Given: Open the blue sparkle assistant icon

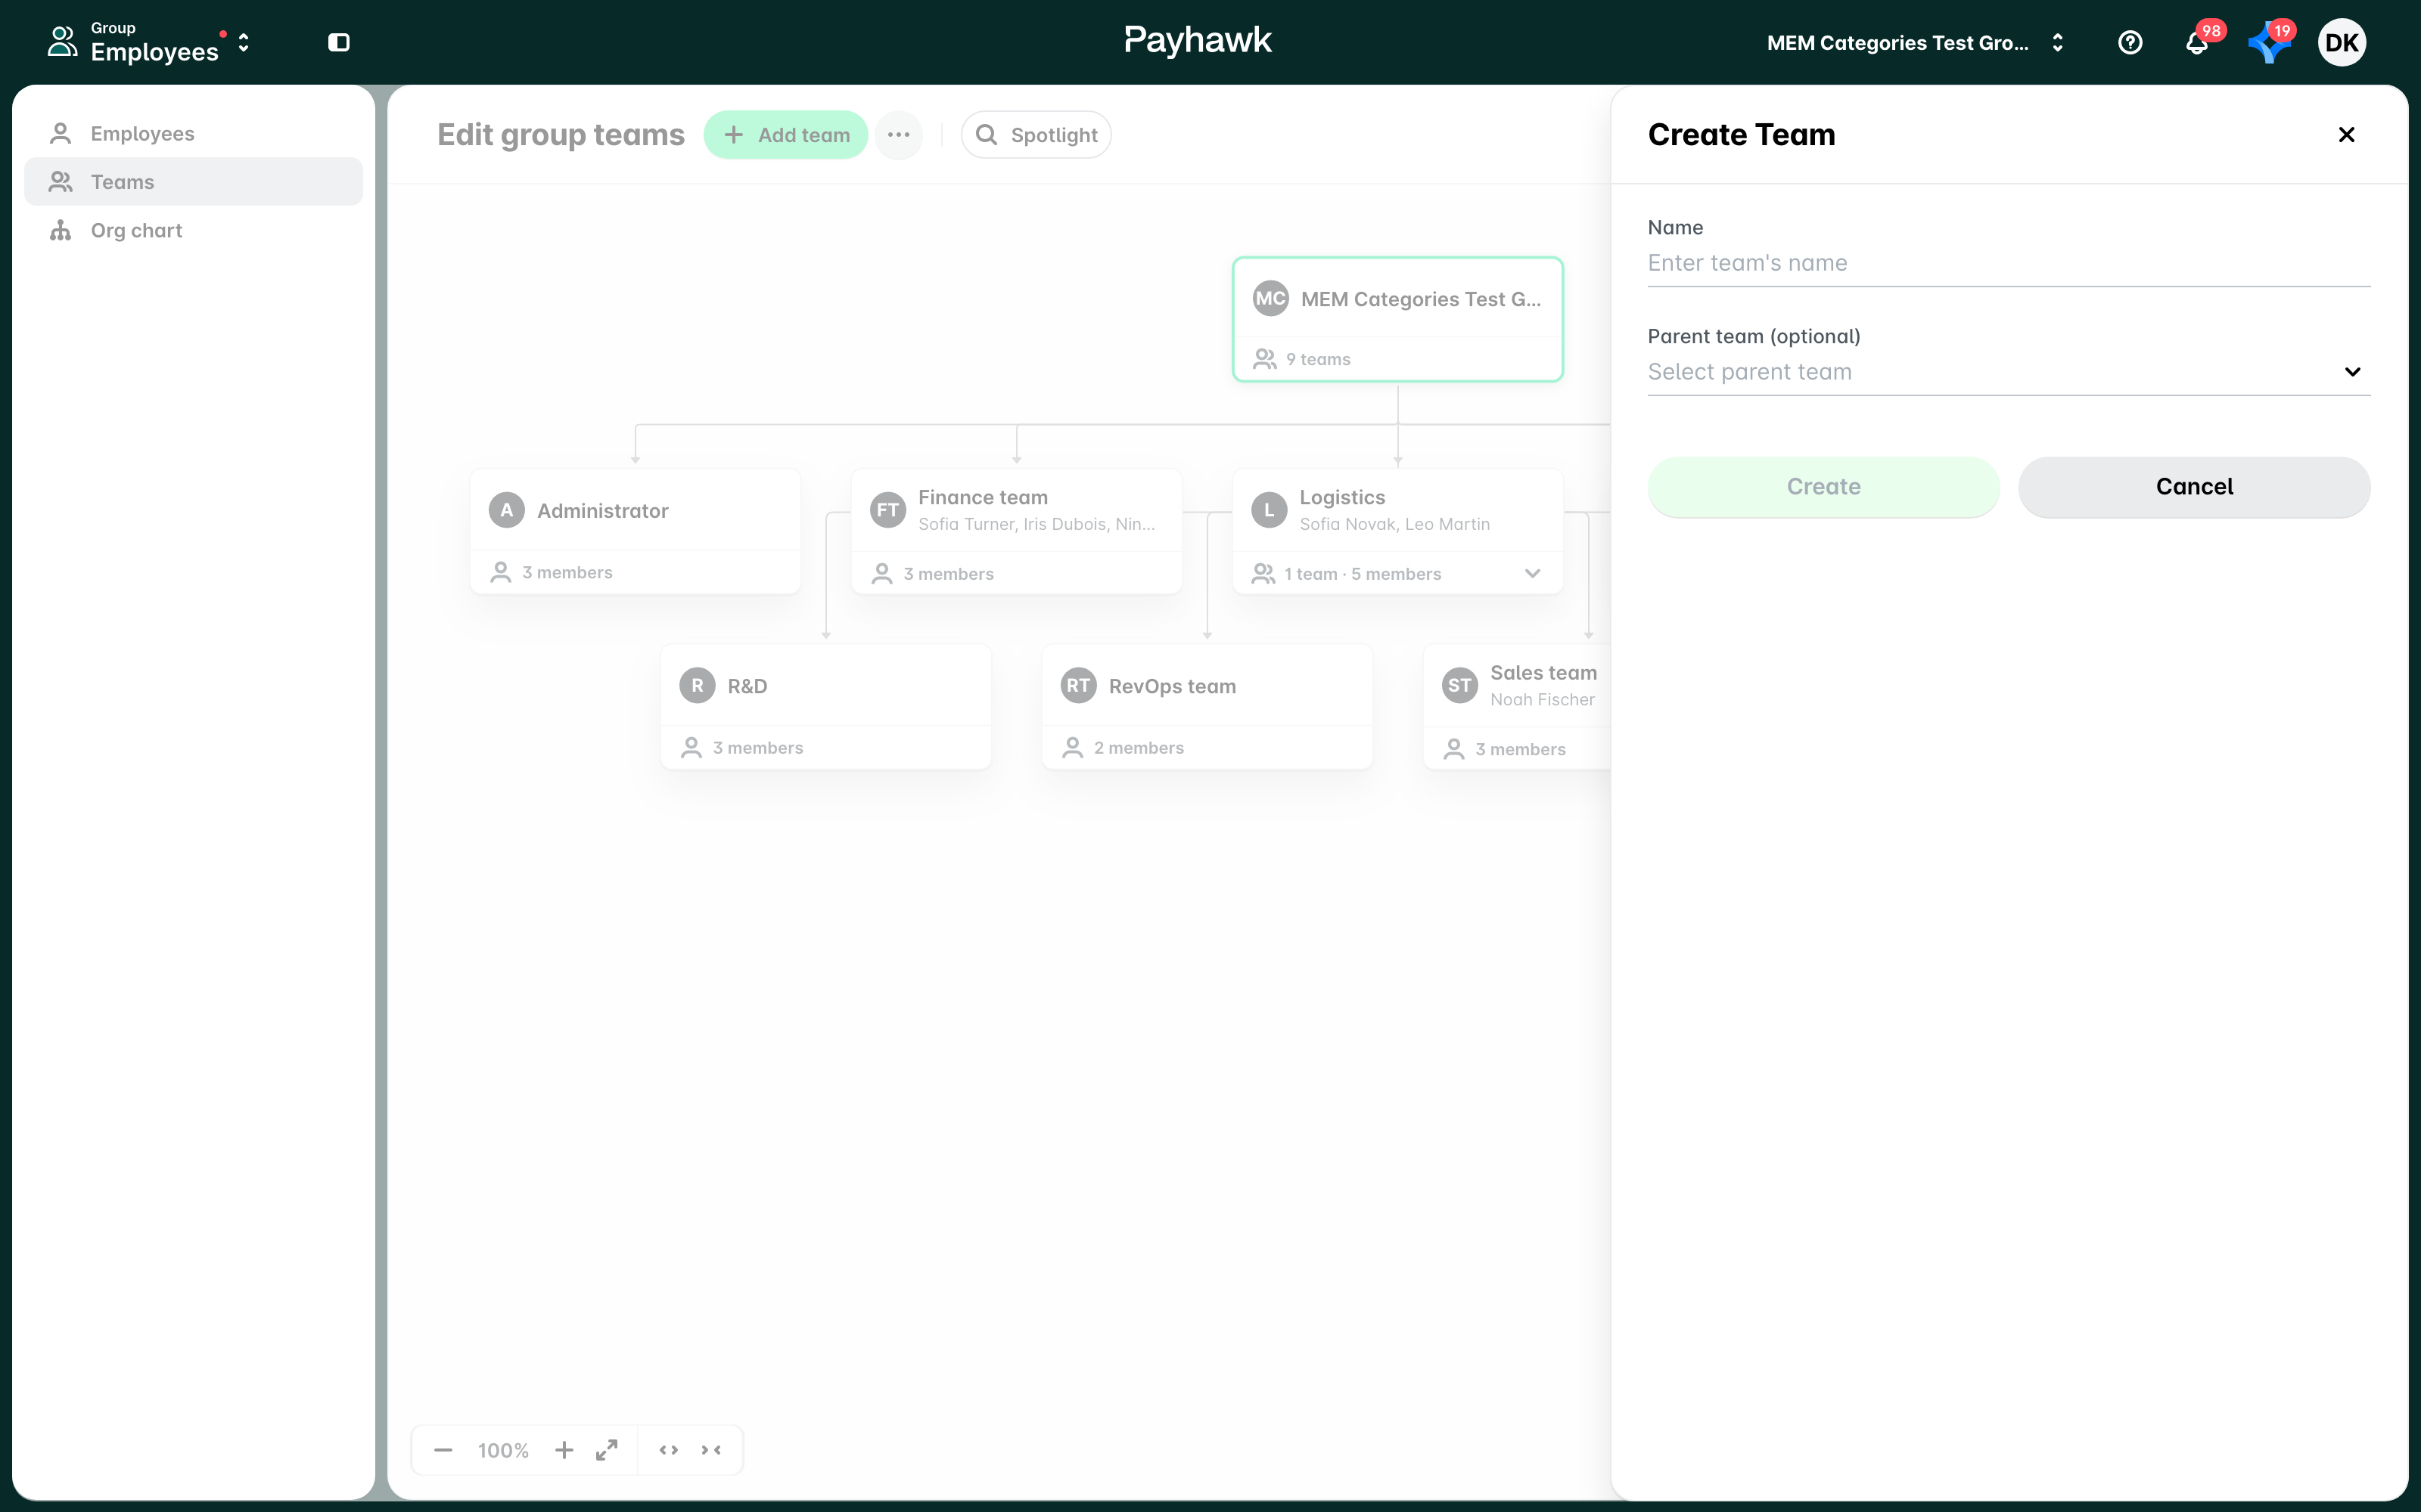Looking at the screenshot, I should pos(2268,43).
